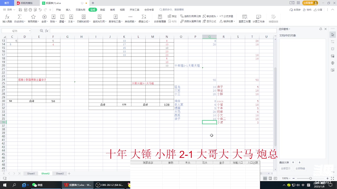The height and width of the screenshot is (189, 337).
Task: Click the move-up arrow under 叠放次序
Action: click(293, 162)
